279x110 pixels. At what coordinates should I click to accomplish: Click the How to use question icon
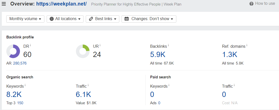(252, 4)
